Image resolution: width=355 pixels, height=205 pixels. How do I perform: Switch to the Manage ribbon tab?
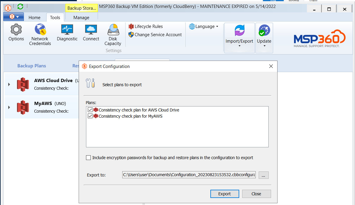(81, 18)
